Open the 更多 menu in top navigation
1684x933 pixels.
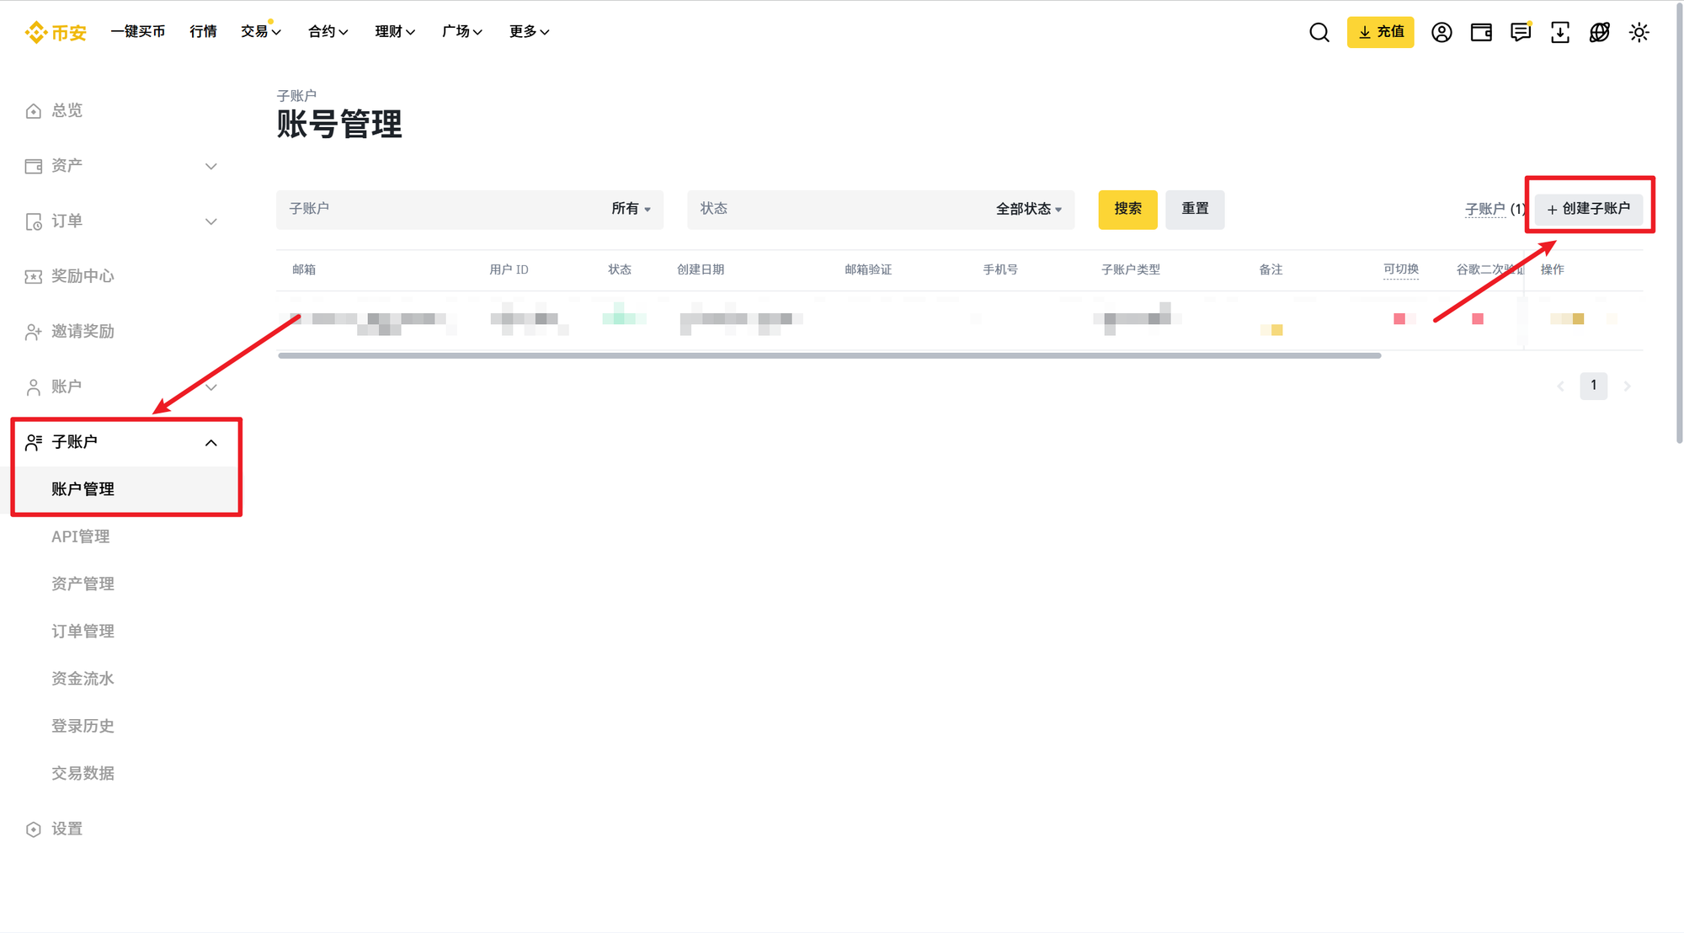[528, 32]
